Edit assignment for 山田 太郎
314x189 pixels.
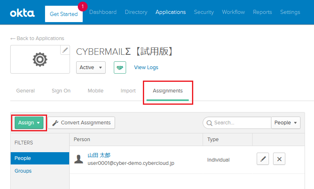[263, 159]
